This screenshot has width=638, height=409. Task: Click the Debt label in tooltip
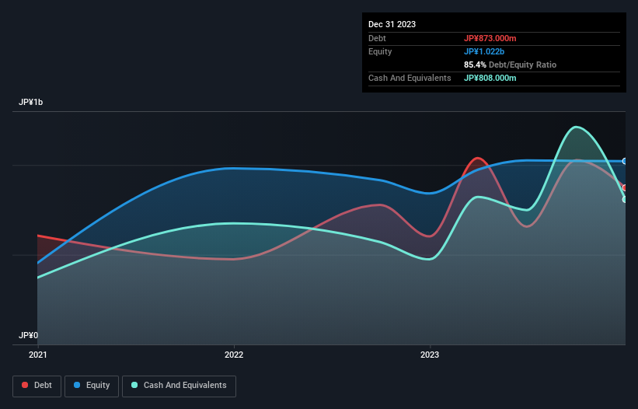(377, 38)
